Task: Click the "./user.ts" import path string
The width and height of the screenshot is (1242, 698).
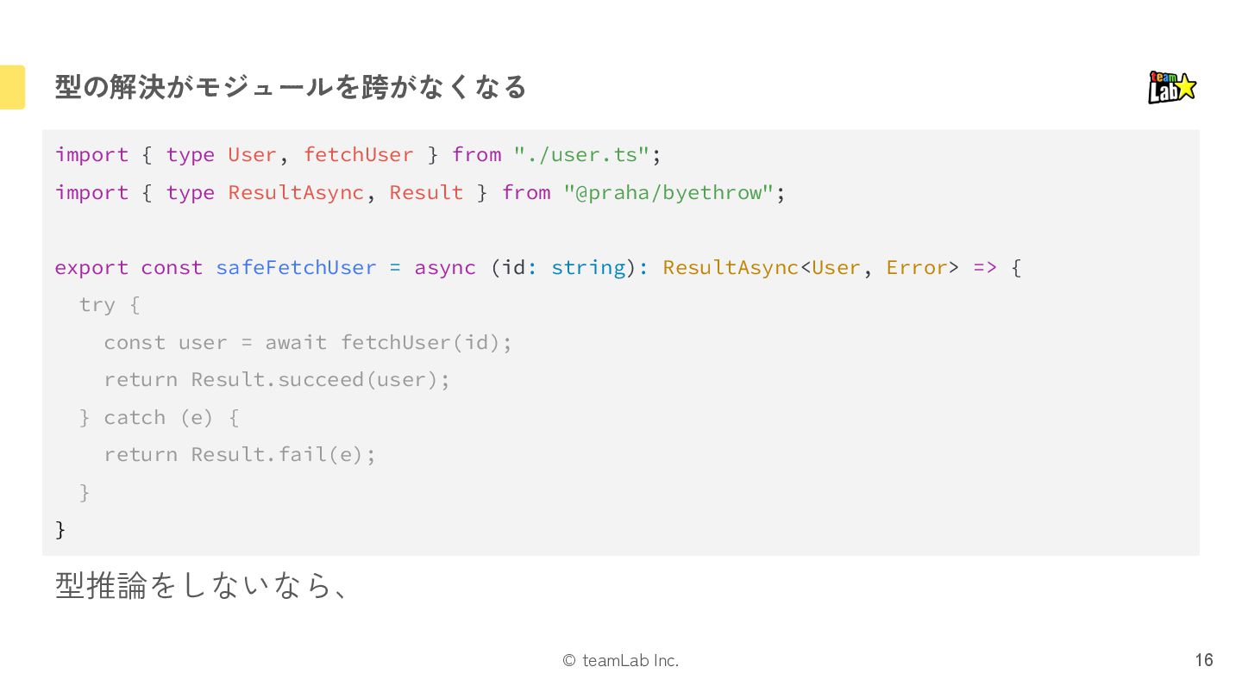Action: click(x=581, y=155)
